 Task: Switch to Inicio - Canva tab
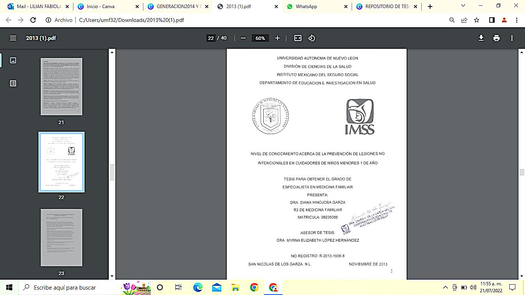pyautogui.click(x=108, y=7)
